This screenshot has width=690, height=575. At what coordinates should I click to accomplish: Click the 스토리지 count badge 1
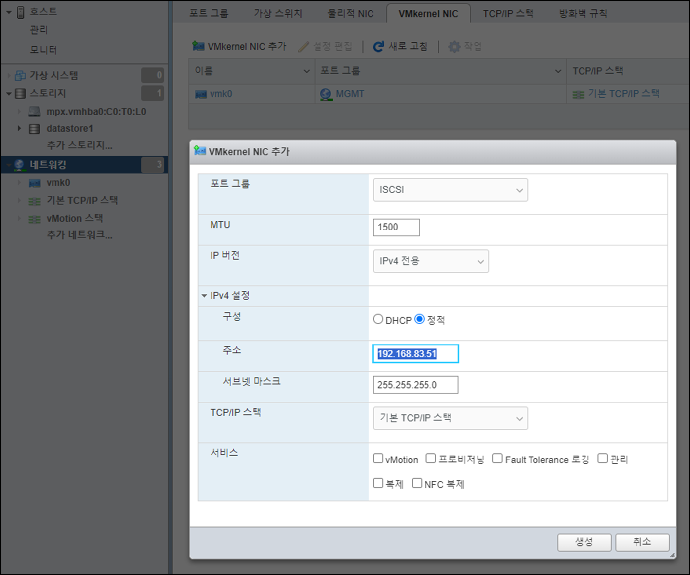(x=153, y=93)
